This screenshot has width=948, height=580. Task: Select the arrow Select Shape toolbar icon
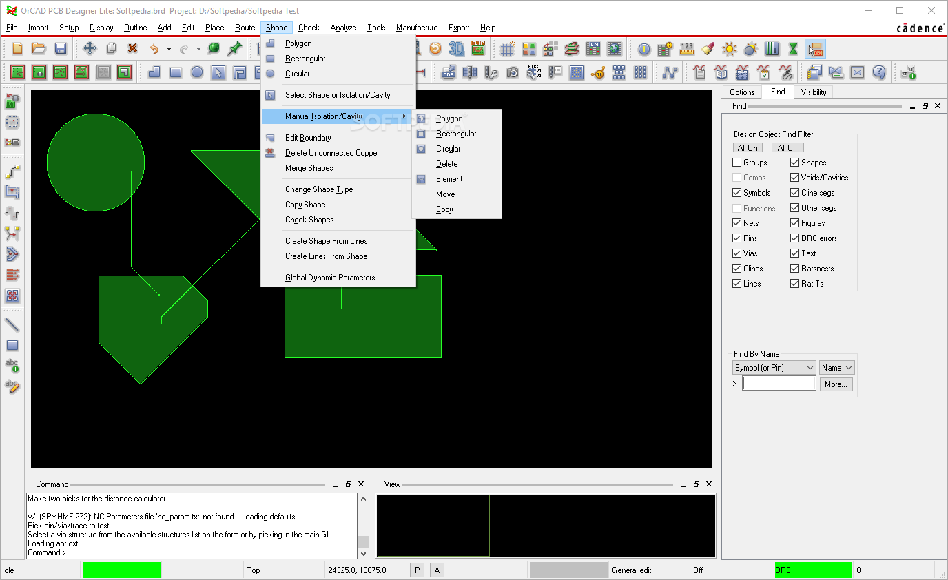pyautogui.click(x=218, y=72)
